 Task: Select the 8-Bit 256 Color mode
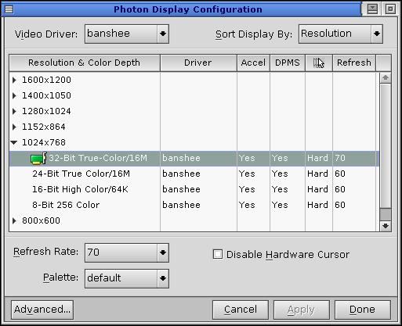194,205
